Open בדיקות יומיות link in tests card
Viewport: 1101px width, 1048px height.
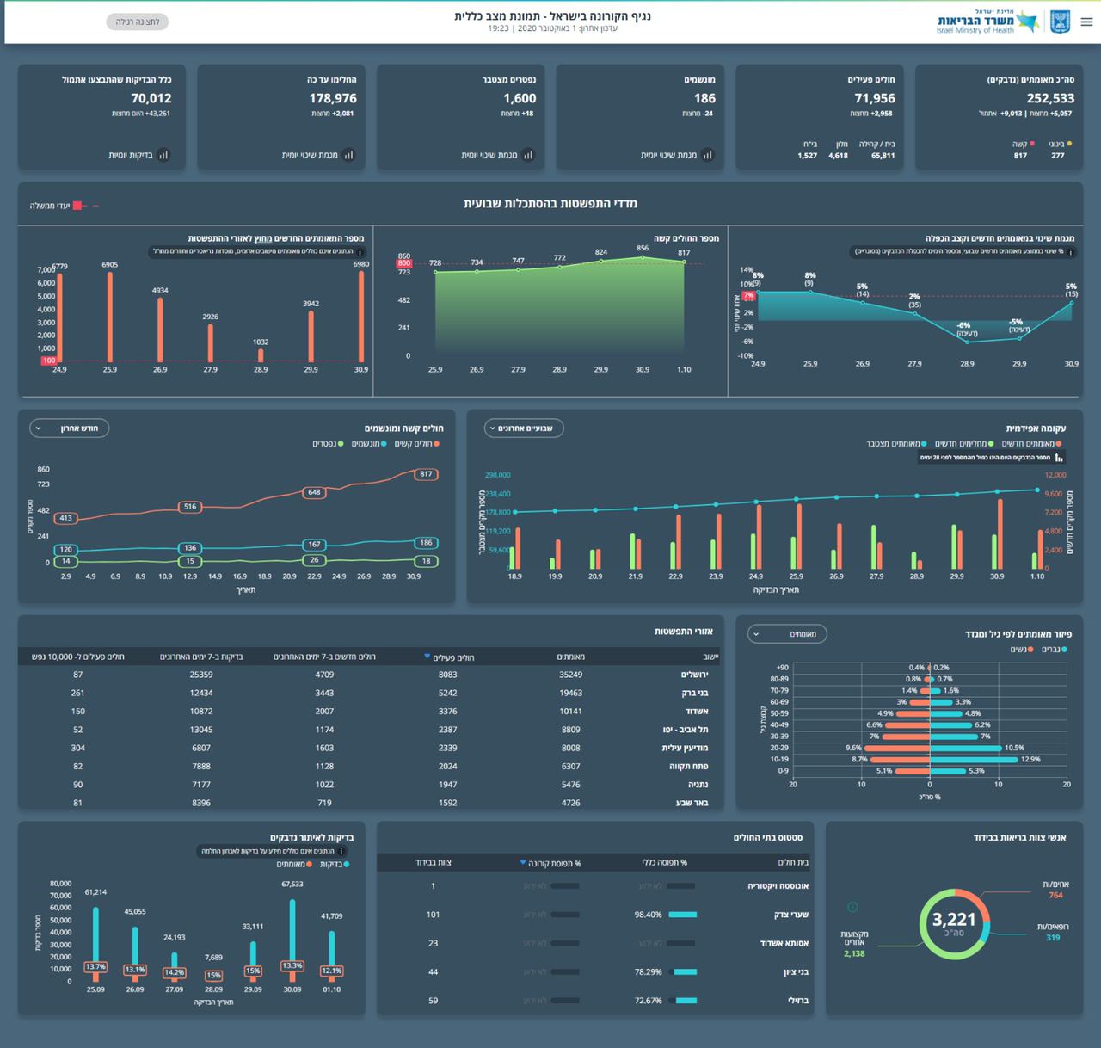pyautogui.click(x=138, y=155)
